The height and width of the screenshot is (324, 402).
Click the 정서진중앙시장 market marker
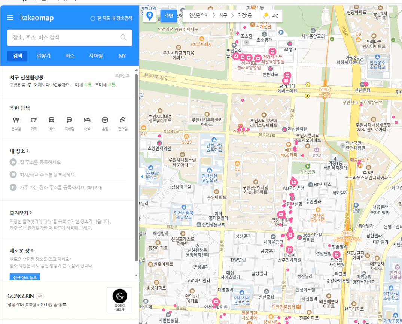point(318,210)
